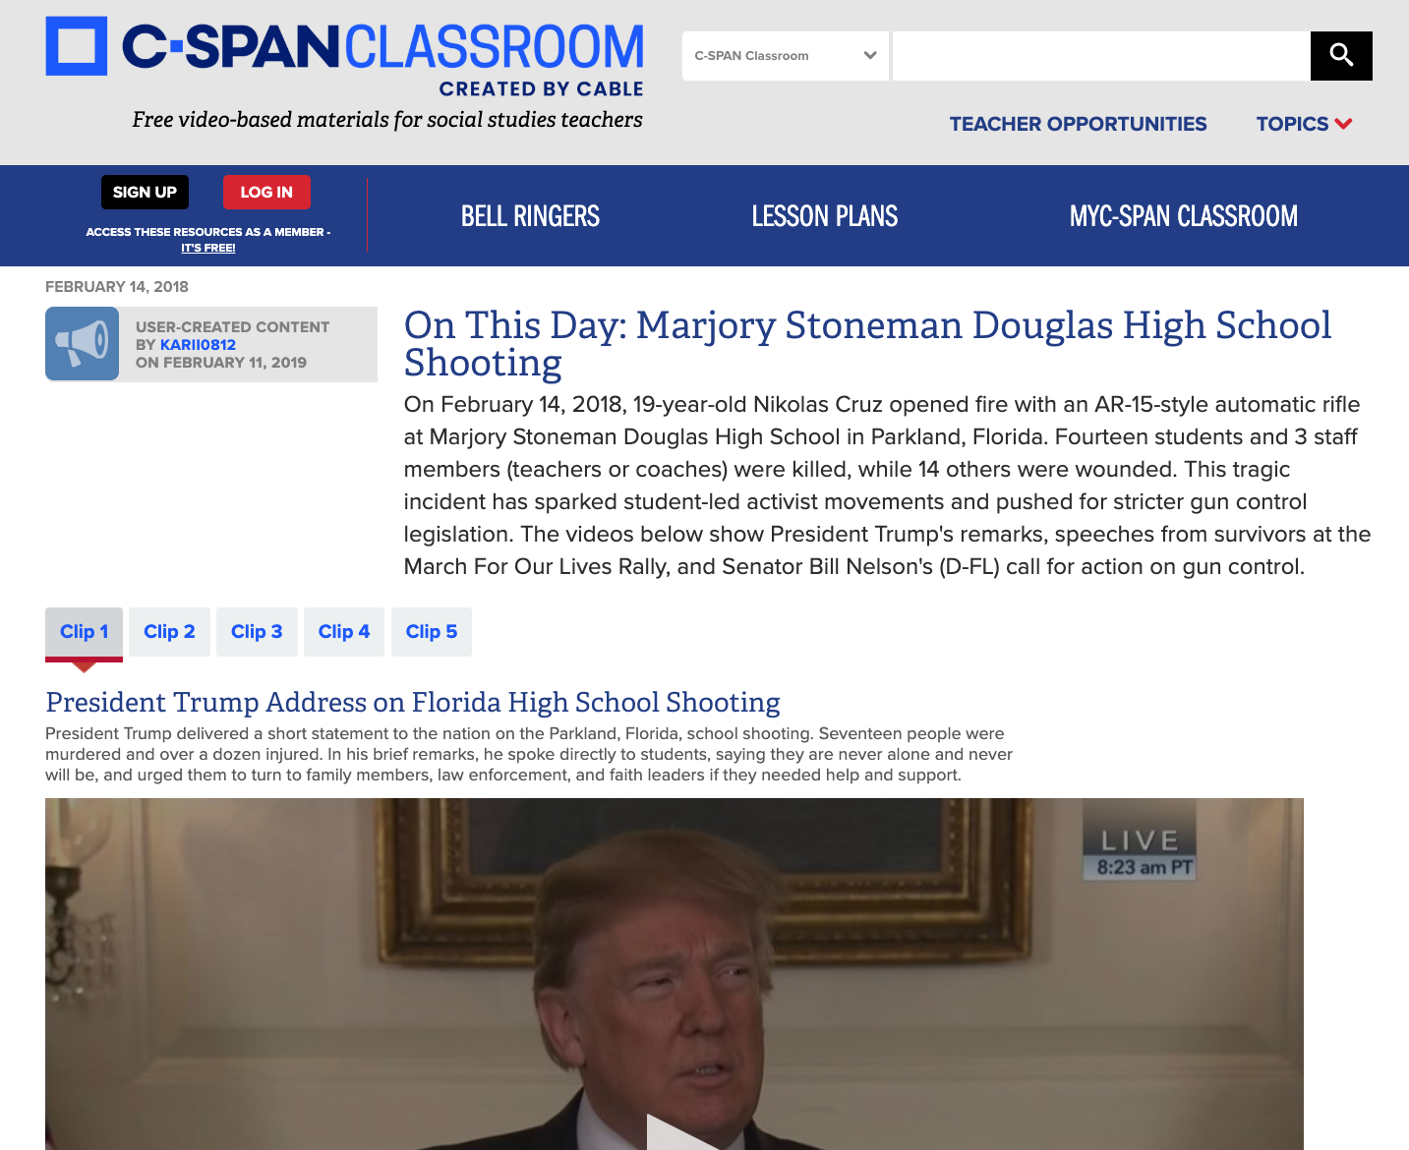Switch to the Clip 2 tab
The image size is (1409, 1150).
pyautogui.click(x=169, y=631)
